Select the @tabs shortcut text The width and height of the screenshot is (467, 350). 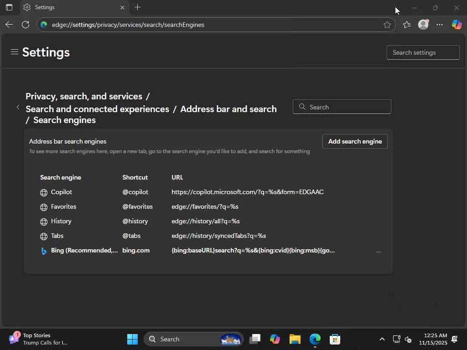(x=131, y=236)
